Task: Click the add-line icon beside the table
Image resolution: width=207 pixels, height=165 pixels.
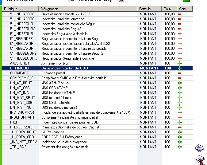Action: click(x=200, y=148)
